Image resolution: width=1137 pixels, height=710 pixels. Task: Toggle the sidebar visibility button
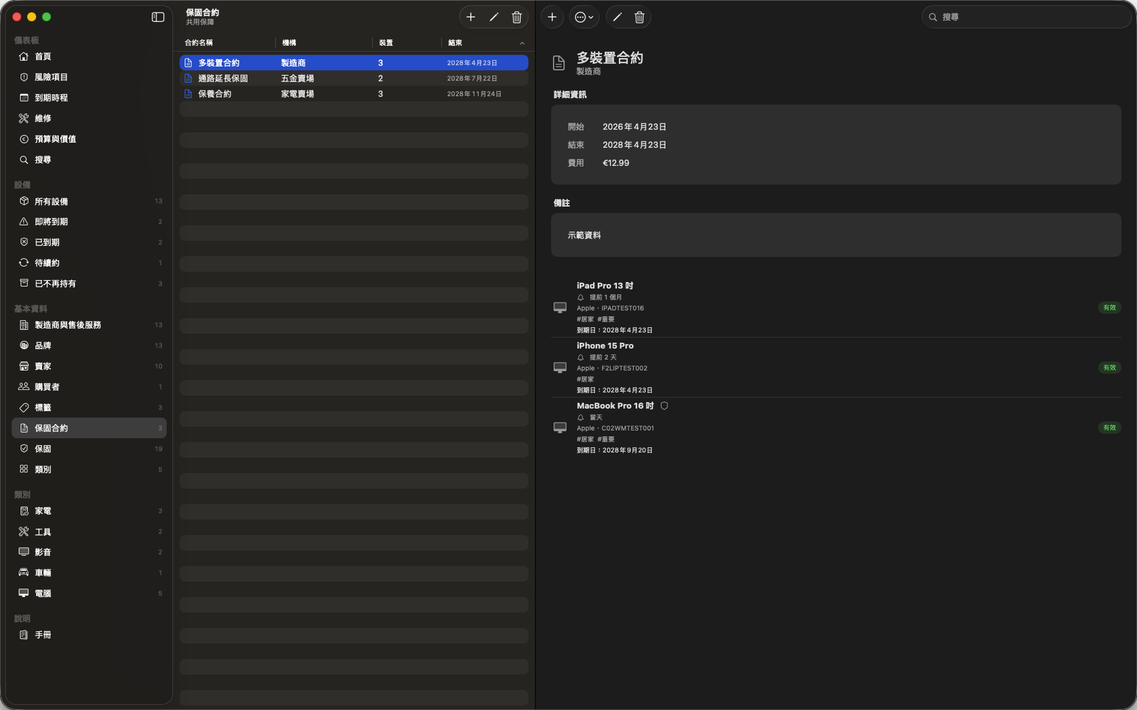158,17
